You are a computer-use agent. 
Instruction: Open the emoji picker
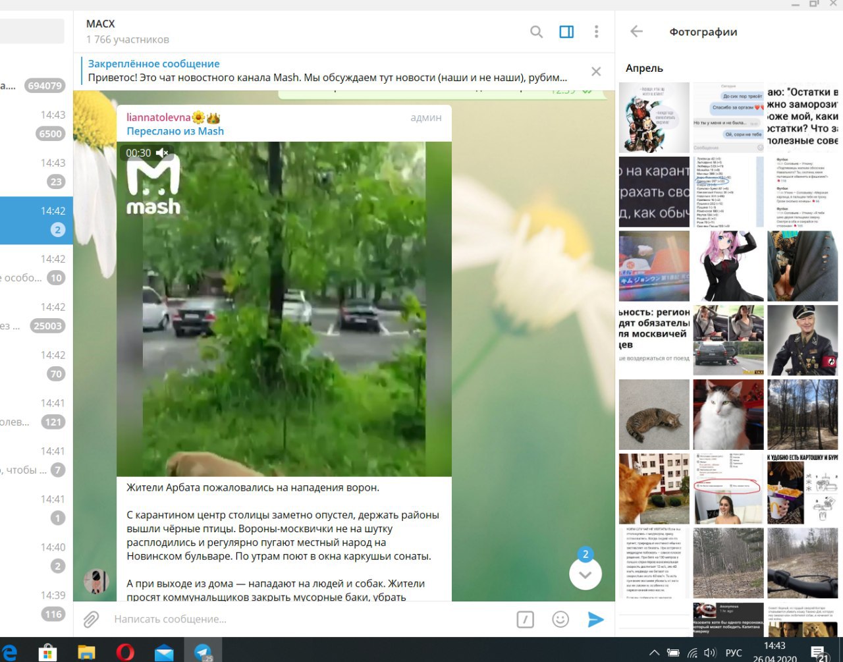point(560,619)
